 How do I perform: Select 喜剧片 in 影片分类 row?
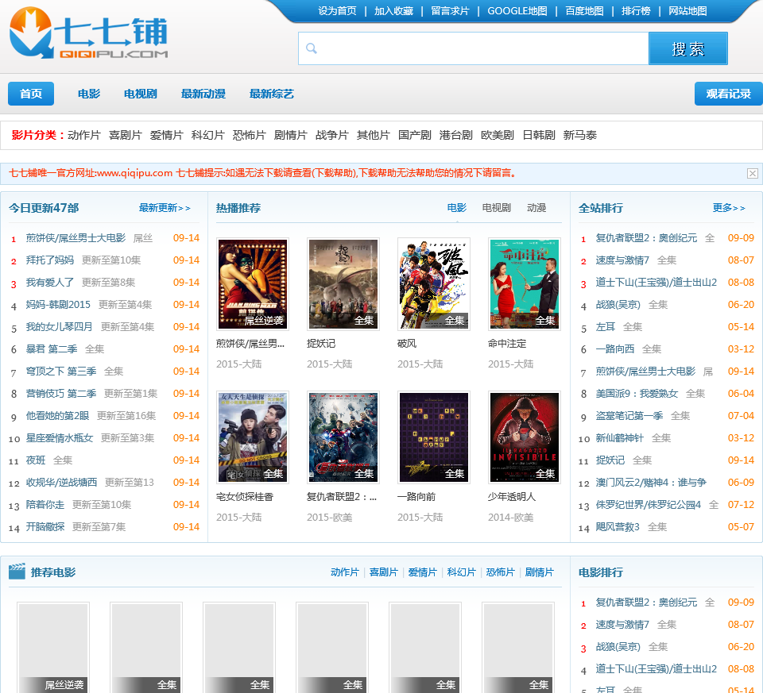(126, 135)
